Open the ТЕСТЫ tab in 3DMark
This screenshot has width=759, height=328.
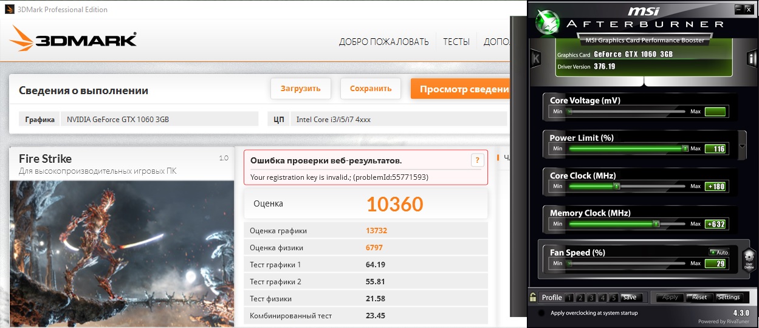456,42
